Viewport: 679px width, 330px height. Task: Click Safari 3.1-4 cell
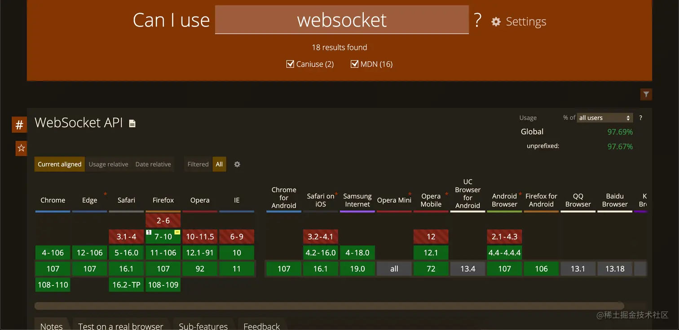126,236
